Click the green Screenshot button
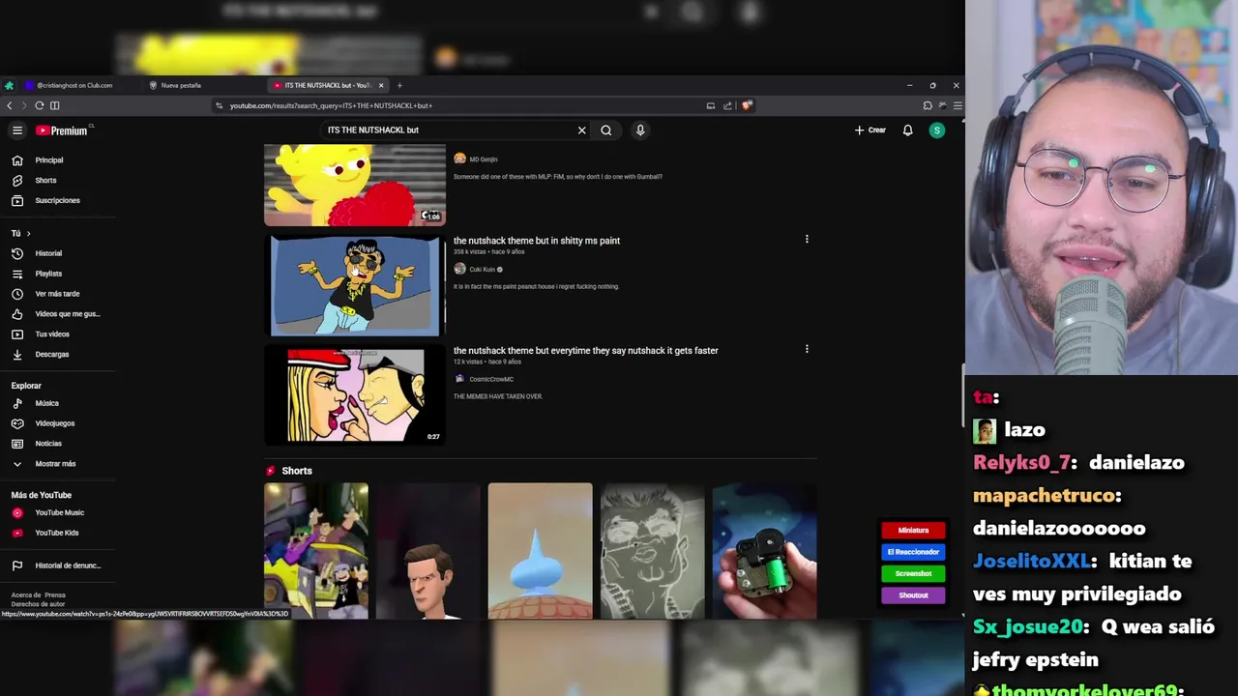This screenshot has height=696, width=1238. pyautogui.click(x=913, y=574)
